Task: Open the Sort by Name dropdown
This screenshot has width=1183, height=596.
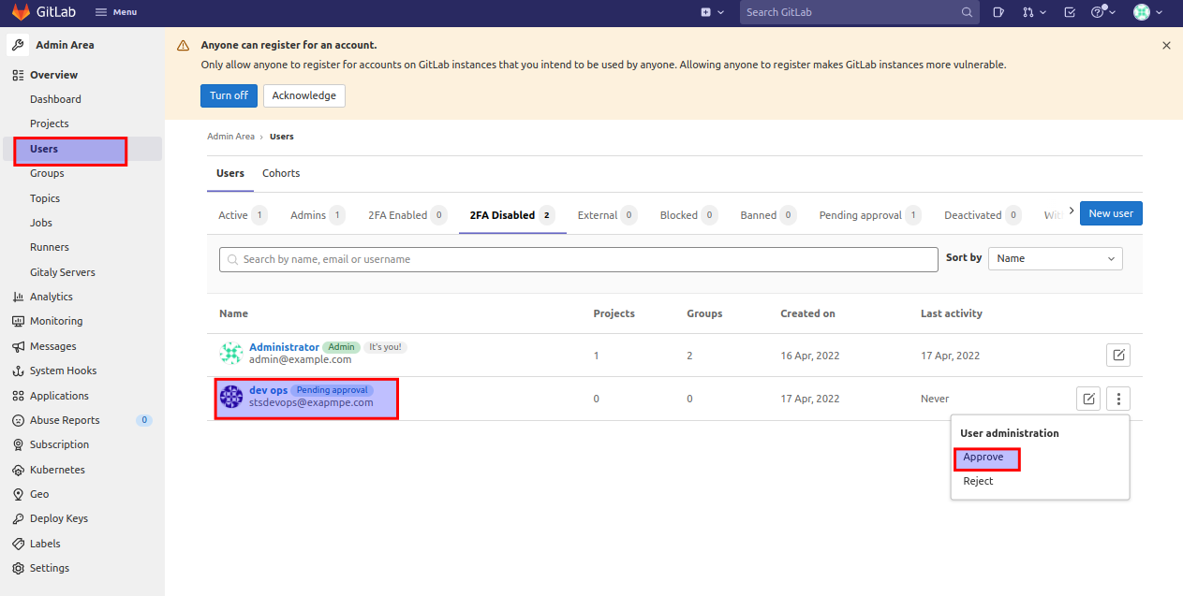Action: coord(1056,258)
